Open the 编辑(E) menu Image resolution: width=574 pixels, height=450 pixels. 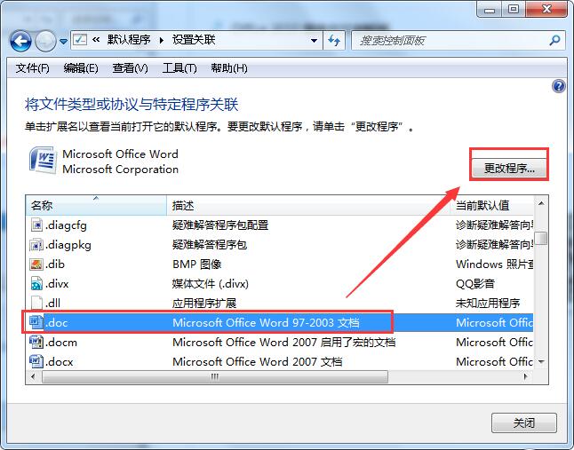pyautogui.click(x=81, y=68)
